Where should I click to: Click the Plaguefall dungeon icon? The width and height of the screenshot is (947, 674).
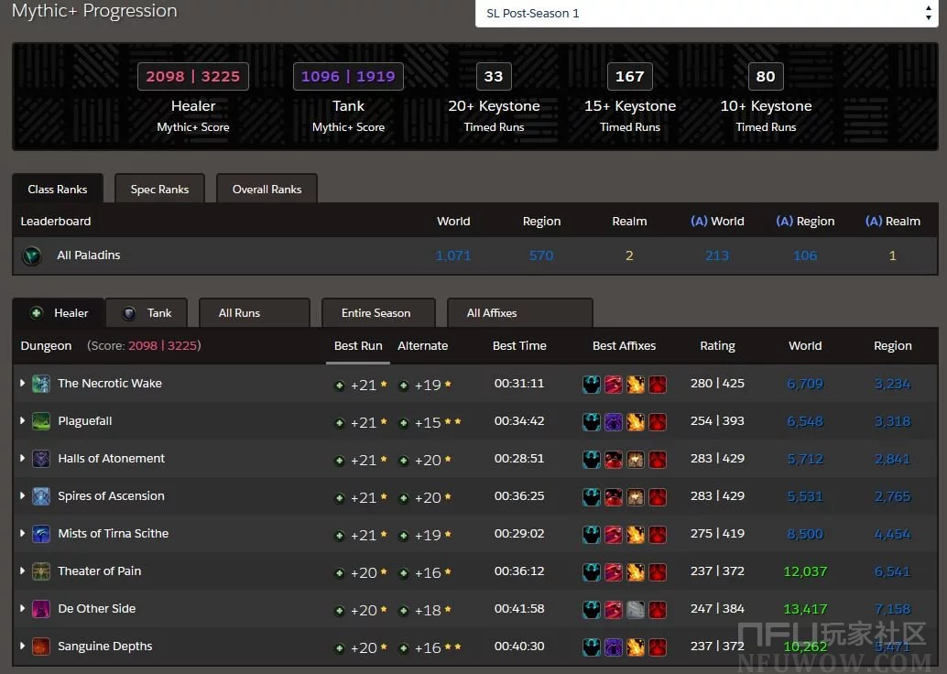41,421
